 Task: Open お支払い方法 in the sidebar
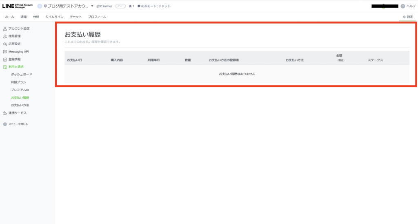pos(20,105)
